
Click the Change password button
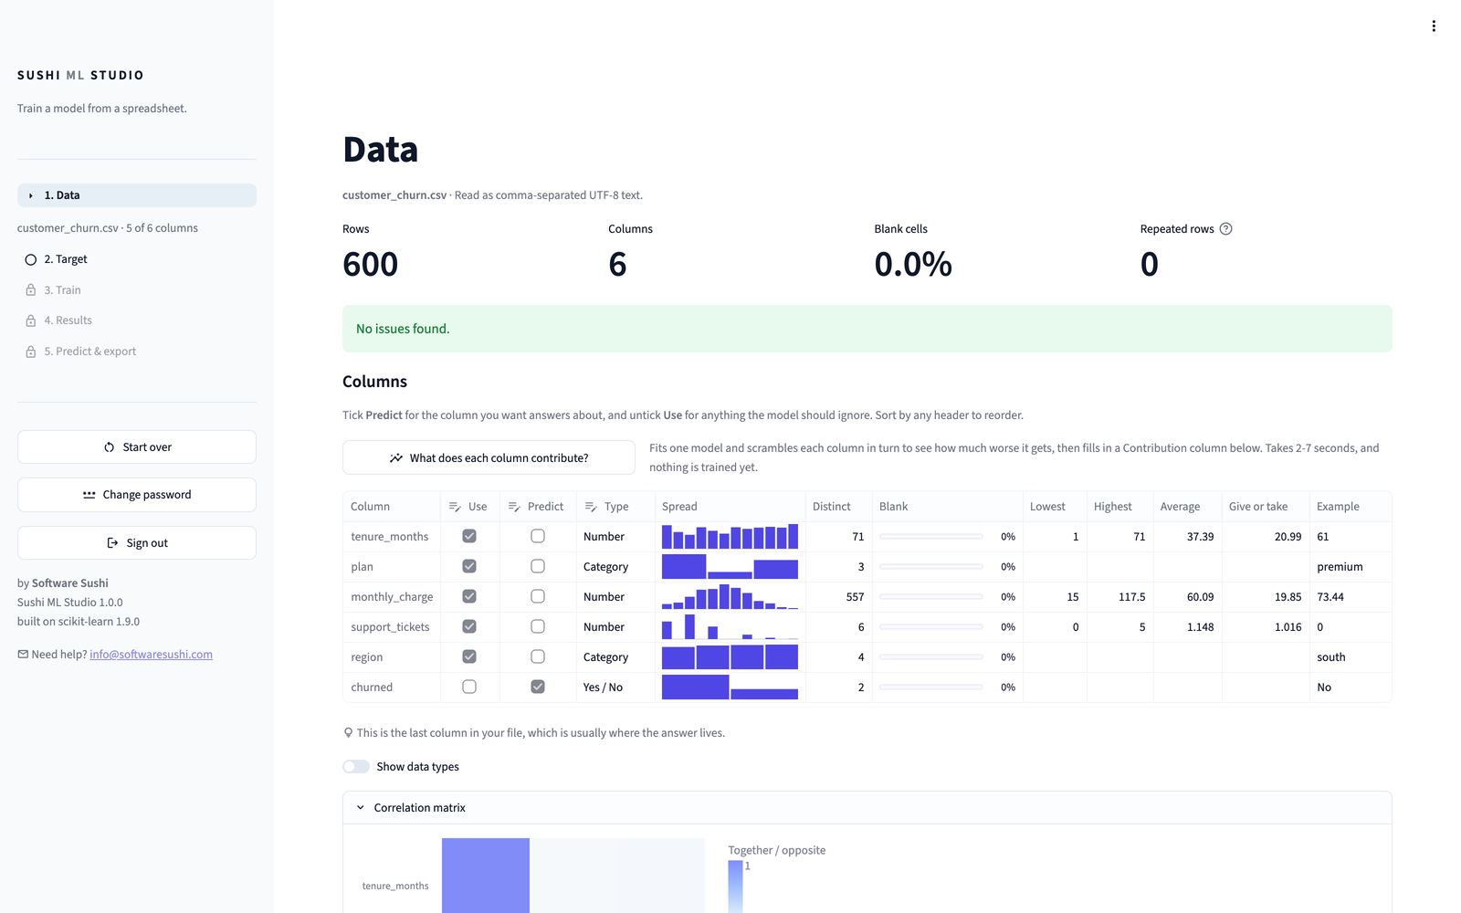point(137,495)
